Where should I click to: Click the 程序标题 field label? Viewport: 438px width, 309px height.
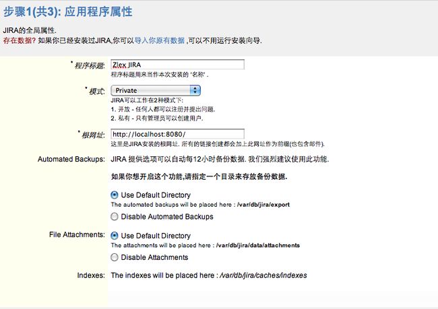tap(90, 65)
